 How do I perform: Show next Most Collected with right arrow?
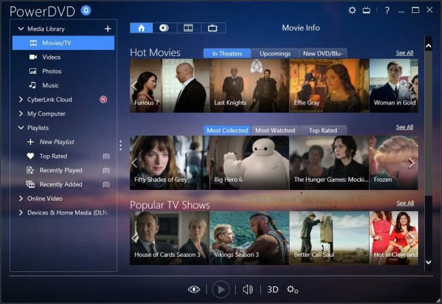(412, 163)
